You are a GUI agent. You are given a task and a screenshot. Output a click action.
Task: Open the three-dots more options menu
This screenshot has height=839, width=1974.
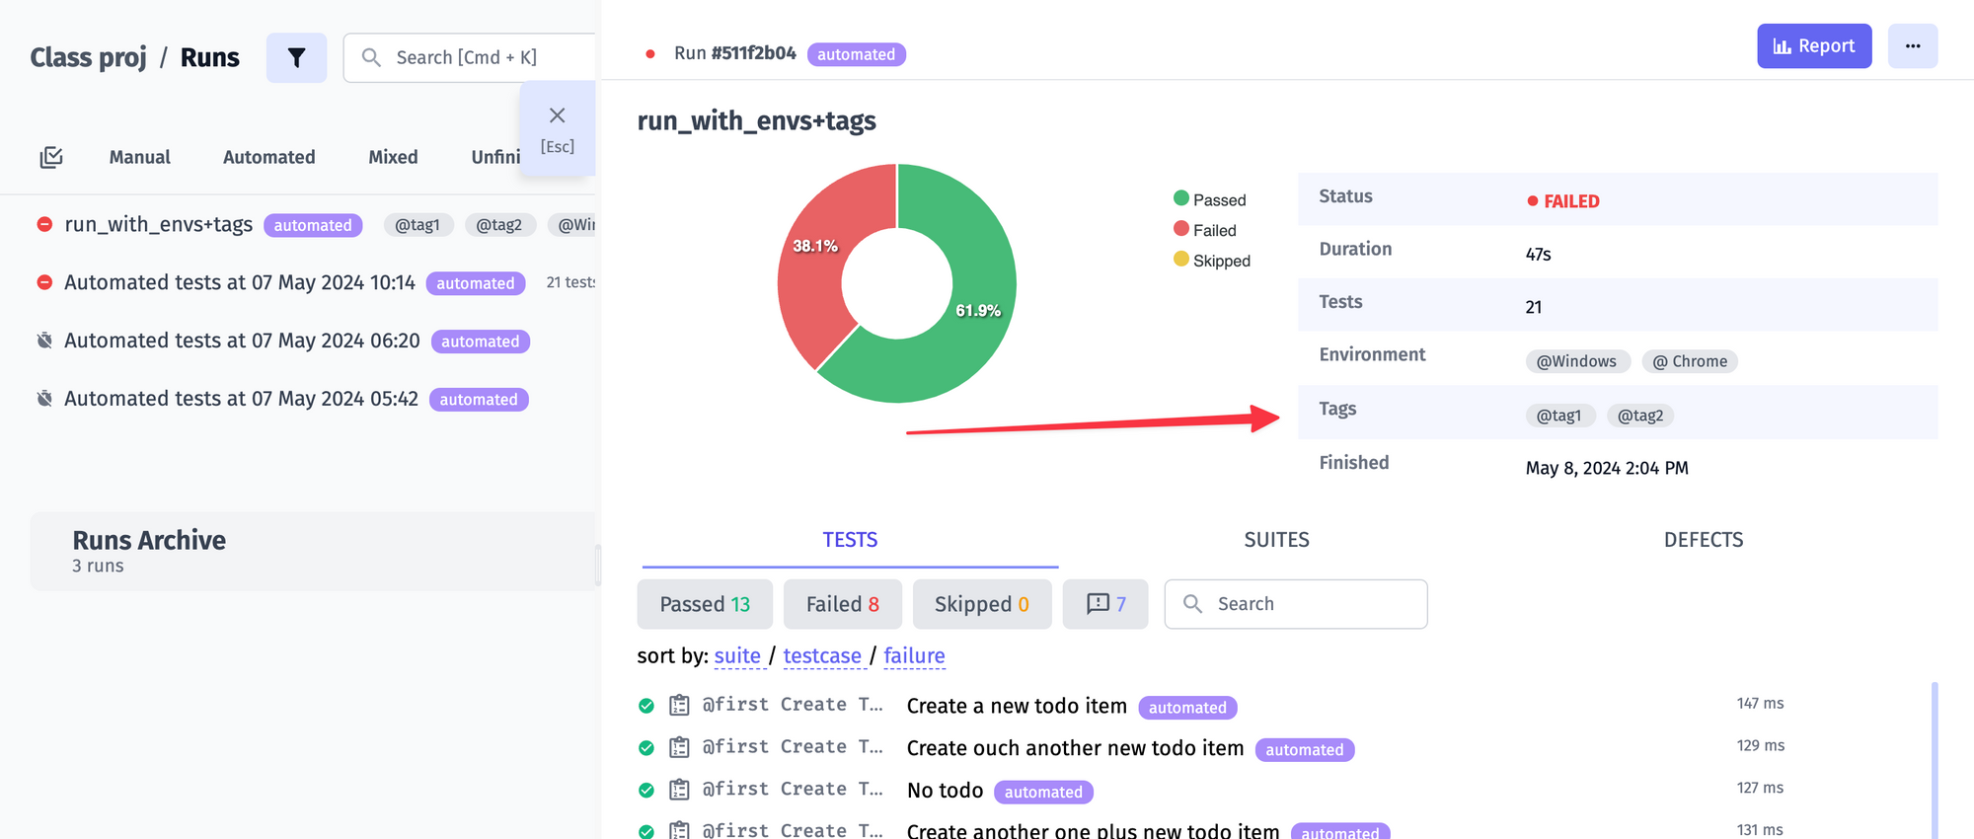[x=1912, y=46]
